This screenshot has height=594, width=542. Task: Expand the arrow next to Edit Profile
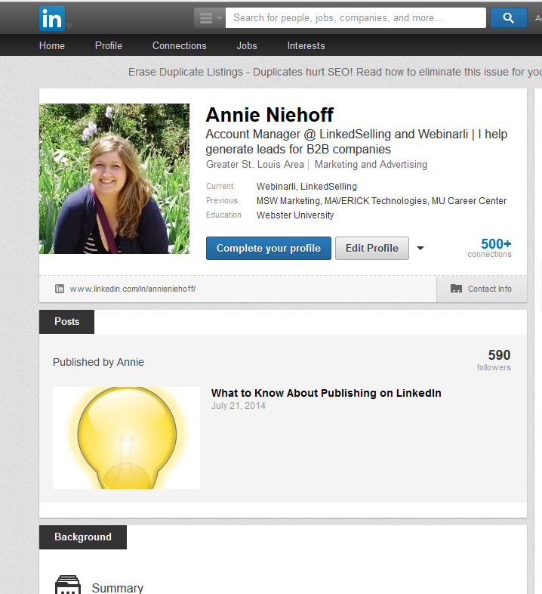[420, 248]
